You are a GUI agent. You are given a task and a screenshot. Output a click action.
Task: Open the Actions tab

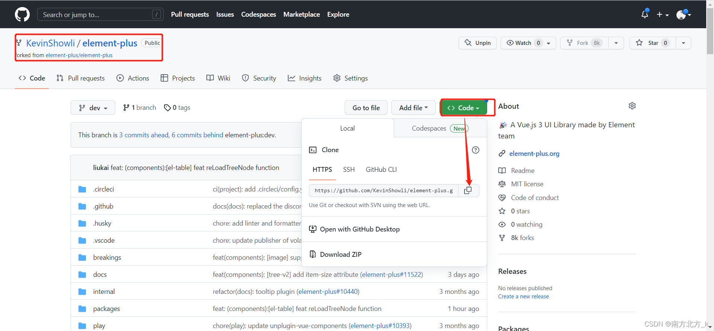click(133, 78)
